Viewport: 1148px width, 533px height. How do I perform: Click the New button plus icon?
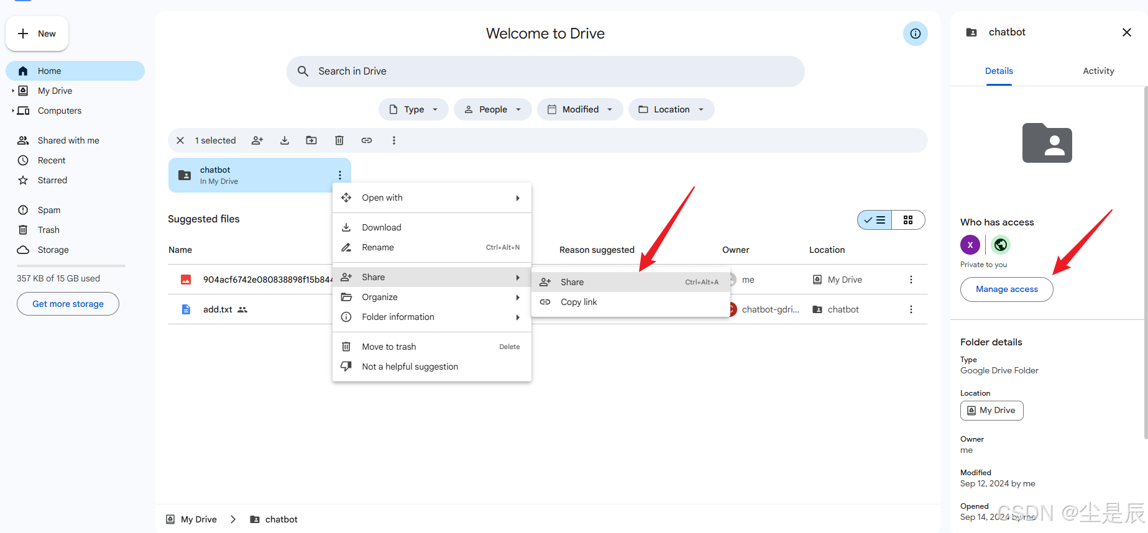(x=23, y=34)
